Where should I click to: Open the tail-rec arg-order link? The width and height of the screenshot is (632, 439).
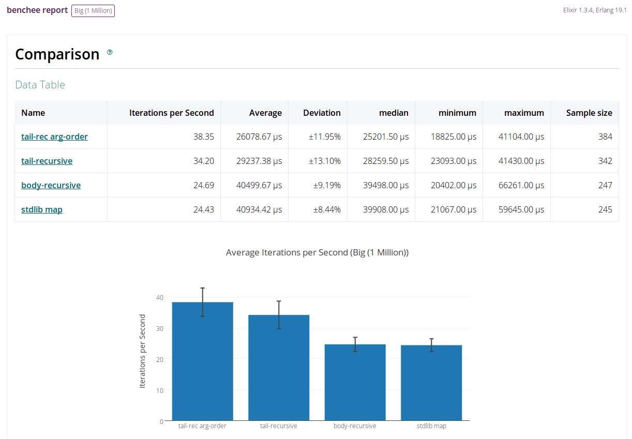[x=54, y=137]
